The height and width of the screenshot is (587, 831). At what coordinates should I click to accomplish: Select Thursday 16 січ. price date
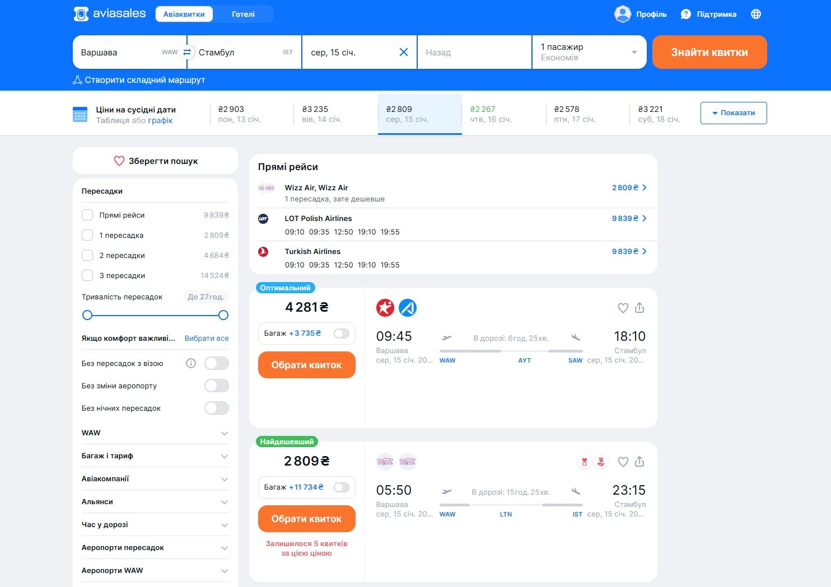click(504, 114)
